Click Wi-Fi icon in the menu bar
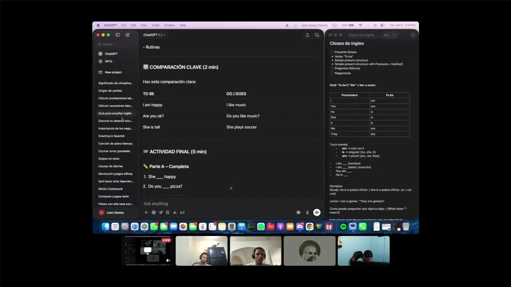This screenshot has height=287, width=511. click(360, 25)
